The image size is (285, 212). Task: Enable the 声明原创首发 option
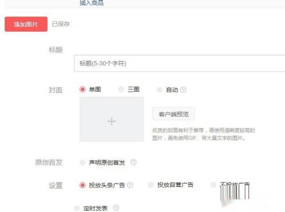pos(83,162)
